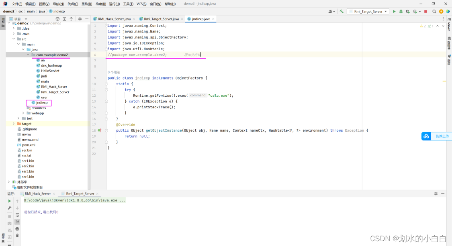
Task: Select pom.xml in project tree
Action: click(x=29, y=145)
